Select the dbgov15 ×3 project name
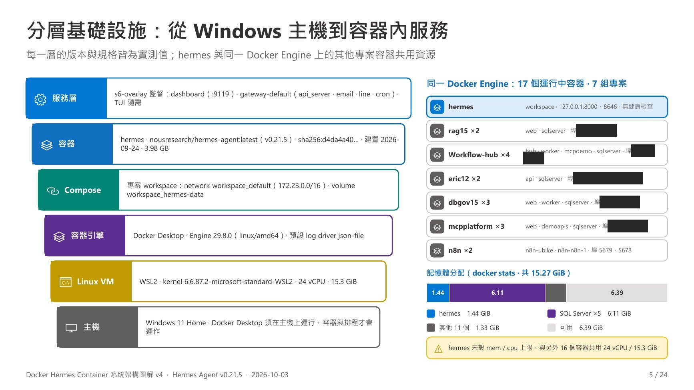 pos(469,202)
